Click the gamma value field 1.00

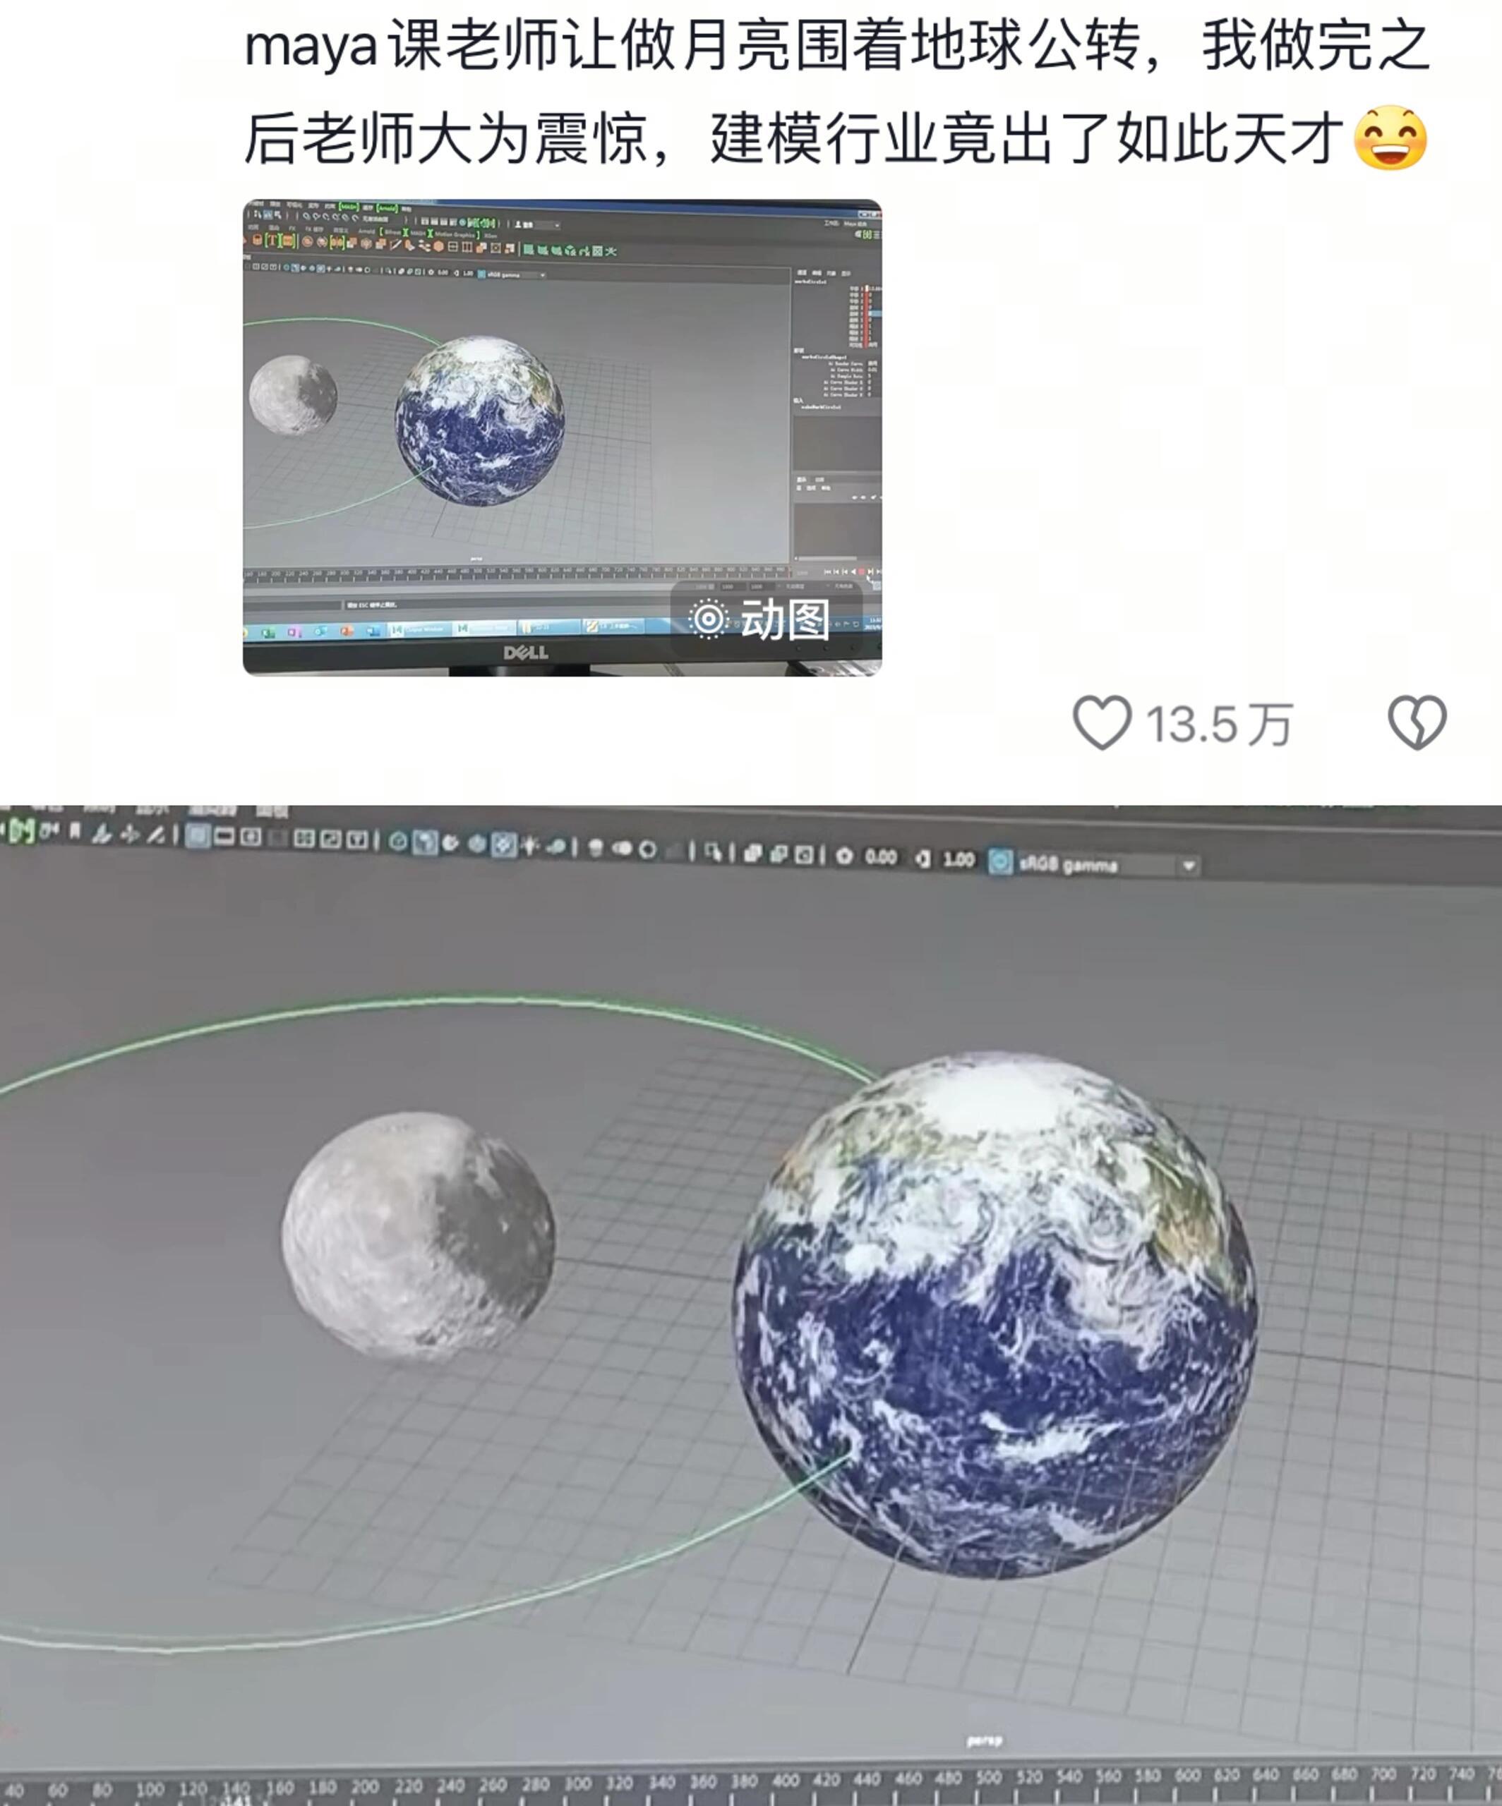(959, 859)
